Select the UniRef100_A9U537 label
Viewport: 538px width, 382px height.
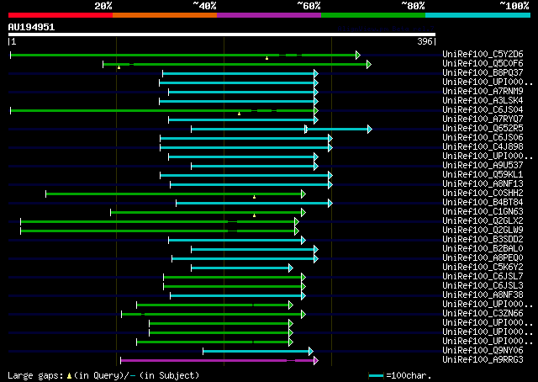click(x=483, y=165)
